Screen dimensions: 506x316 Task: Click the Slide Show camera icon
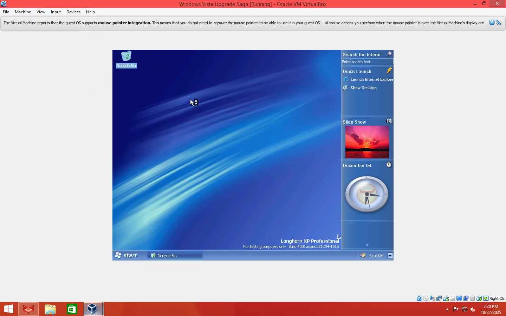(389, 121)
